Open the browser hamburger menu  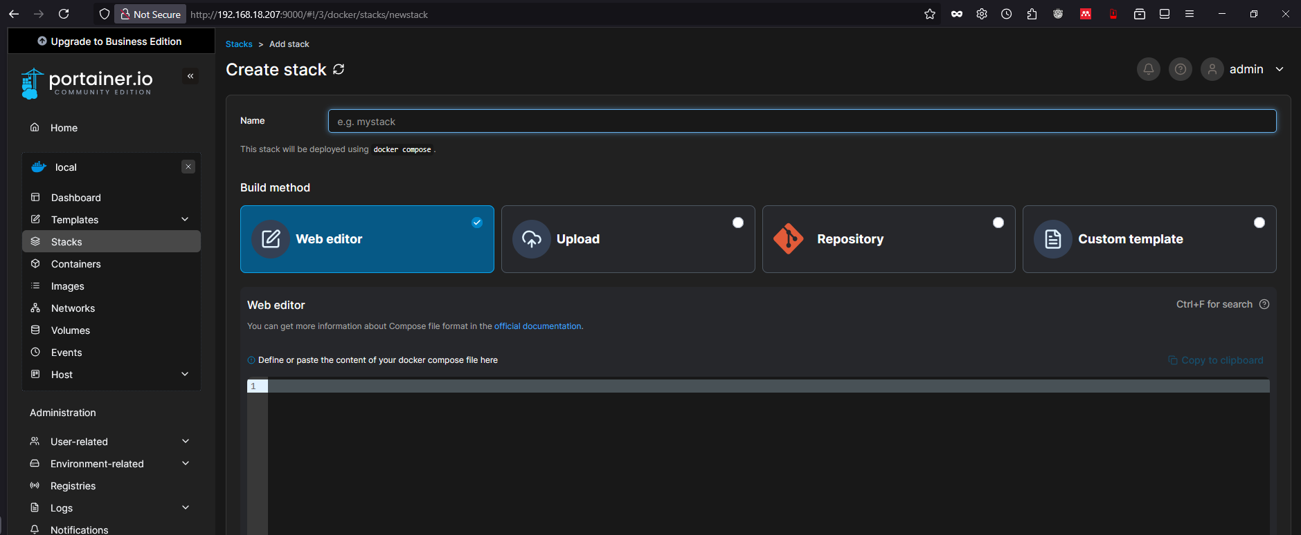point(1190,14)
